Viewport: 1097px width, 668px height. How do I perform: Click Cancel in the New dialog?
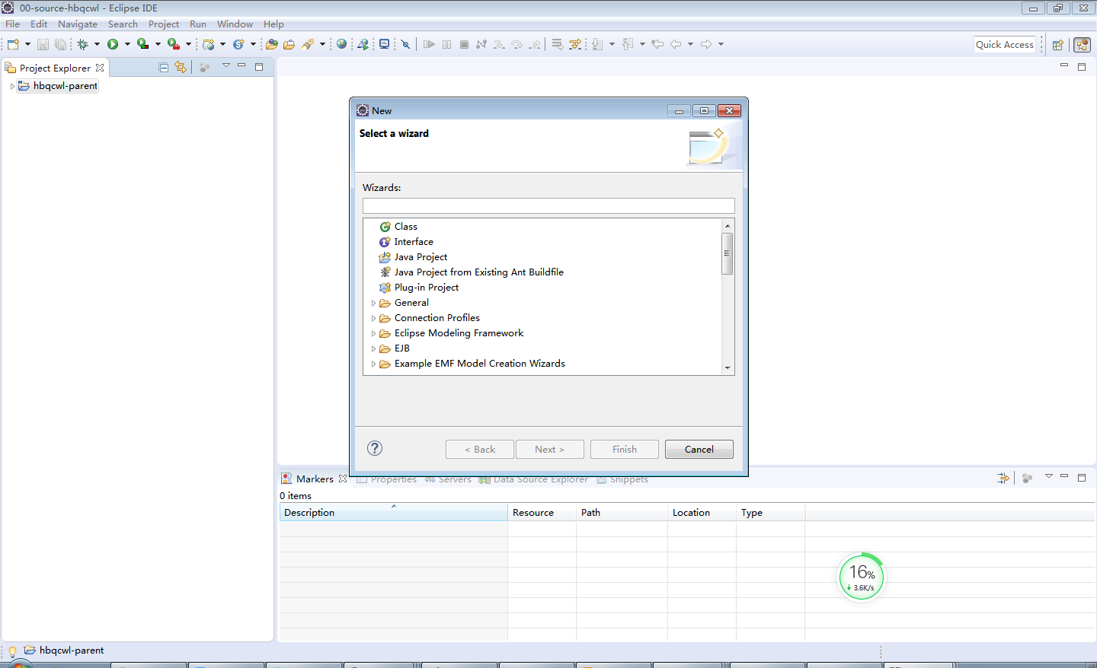point(699,449)
